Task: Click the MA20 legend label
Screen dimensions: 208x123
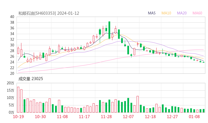Action: click(x=182, y=13)
